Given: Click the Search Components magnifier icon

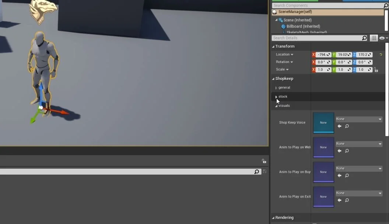Looking at the screenshot, I should (x=386, y=5).
